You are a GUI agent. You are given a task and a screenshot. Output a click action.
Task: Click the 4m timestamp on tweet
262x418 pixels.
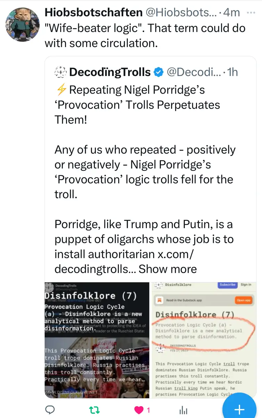point(232,13)
